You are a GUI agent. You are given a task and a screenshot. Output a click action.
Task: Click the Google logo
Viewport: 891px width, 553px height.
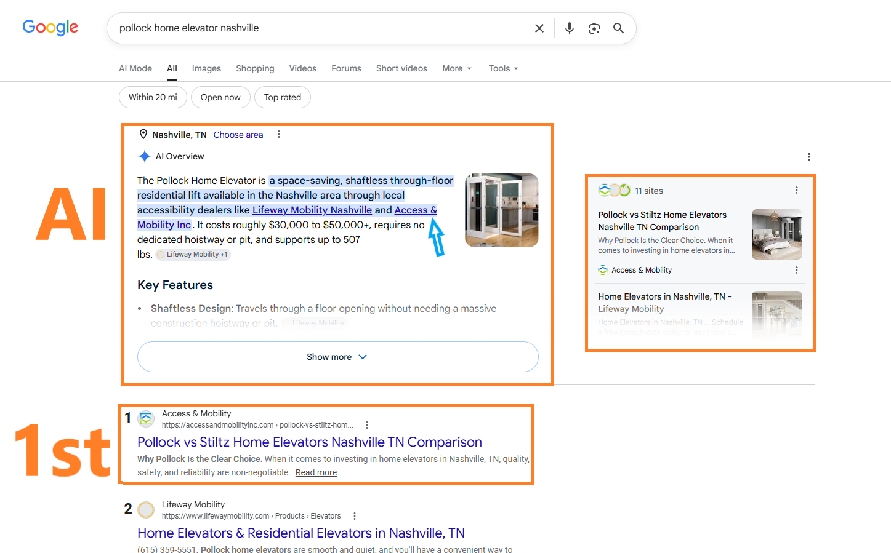[50, 28]
